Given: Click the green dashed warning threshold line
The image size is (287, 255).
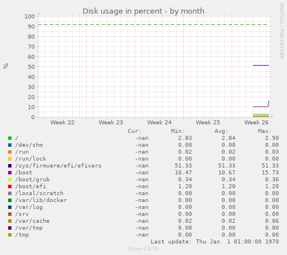Looking at the screenshot, I should click(152, 25).
